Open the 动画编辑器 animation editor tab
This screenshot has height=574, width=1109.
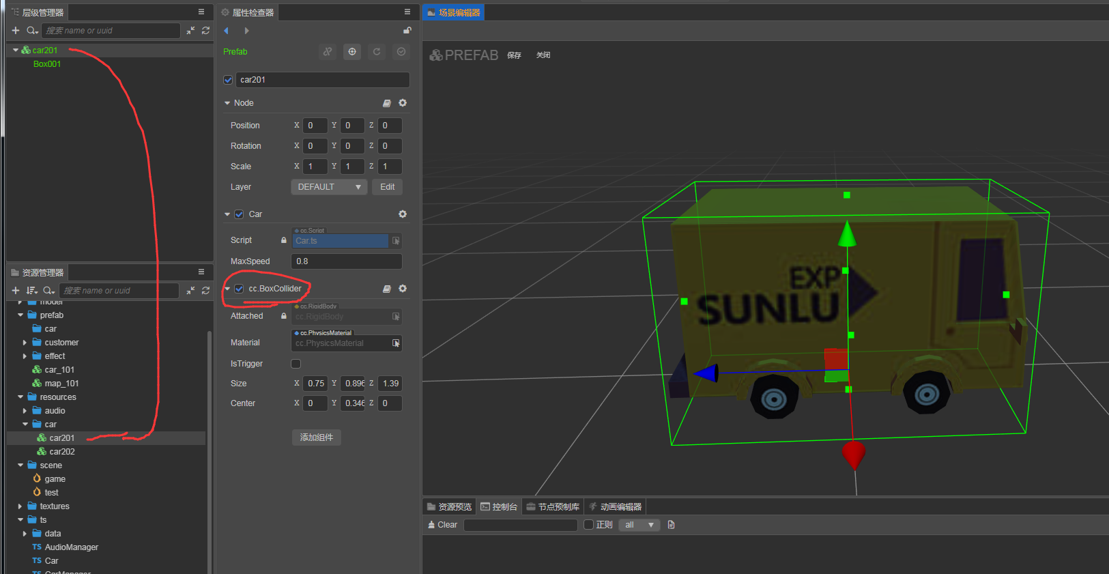click(615, 506)
